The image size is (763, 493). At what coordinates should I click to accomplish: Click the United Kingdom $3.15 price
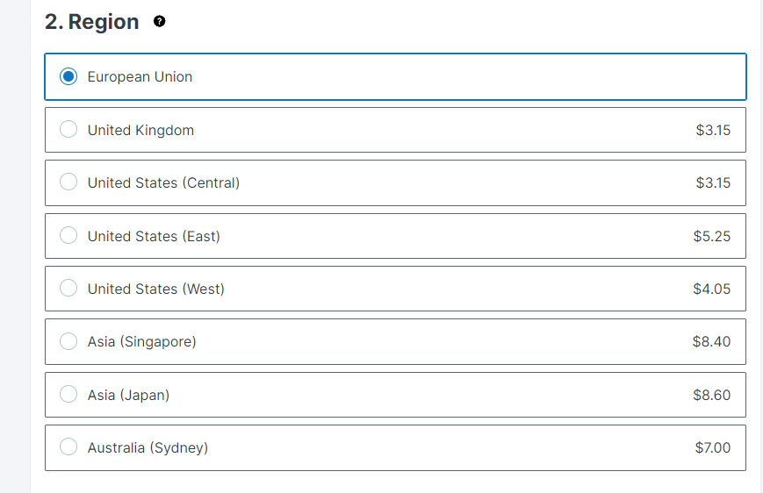pyautogui.click(x=713, y=131)
